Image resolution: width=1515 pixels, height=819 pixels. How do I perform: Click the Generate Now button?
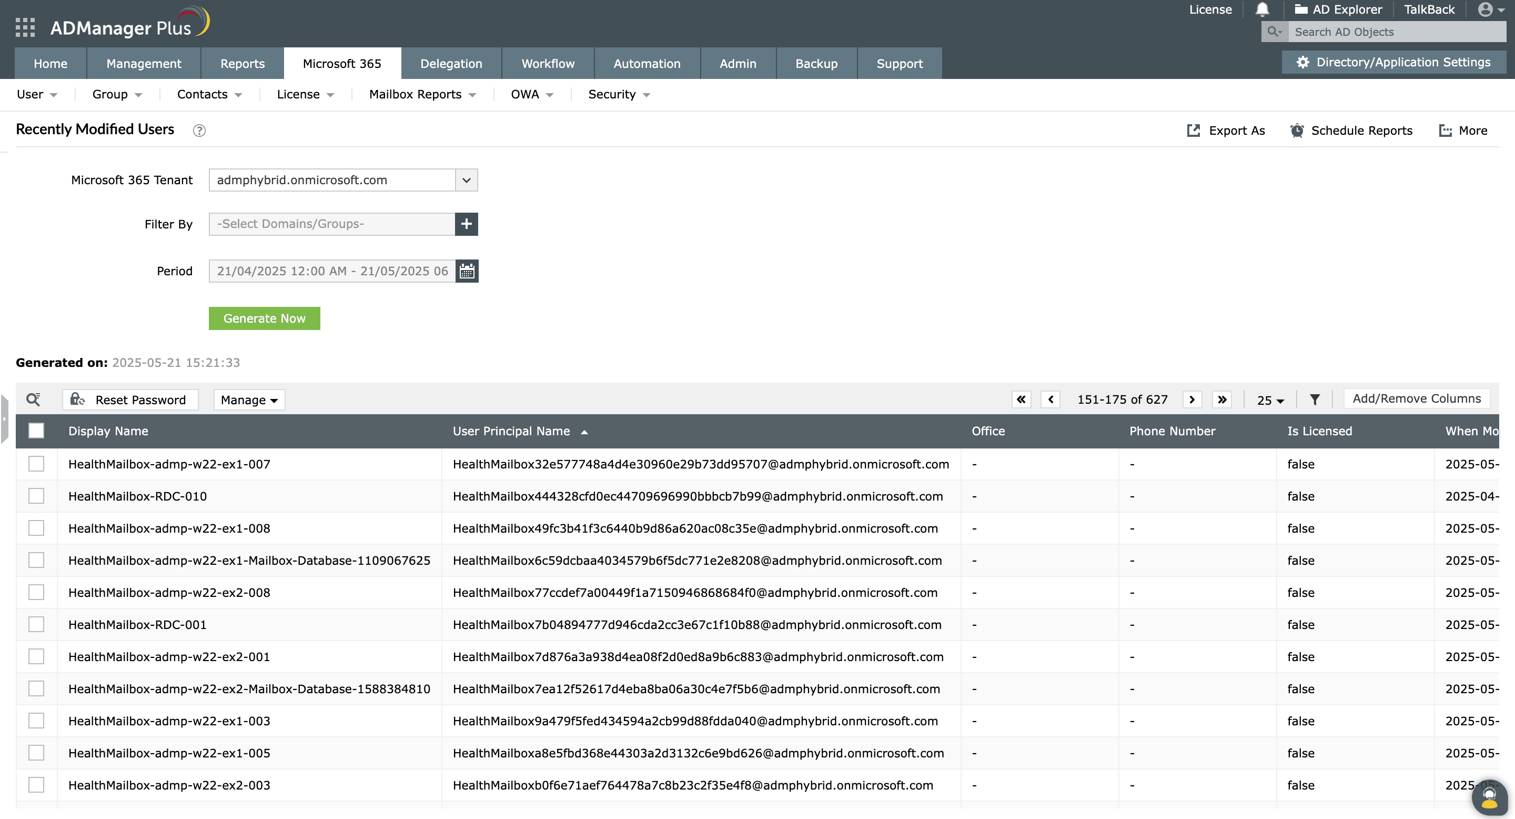[x=264, y=318]
